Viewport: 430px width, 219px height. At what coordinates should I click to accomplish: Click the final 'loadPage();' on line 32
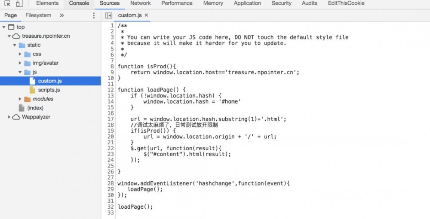[135, 207]
